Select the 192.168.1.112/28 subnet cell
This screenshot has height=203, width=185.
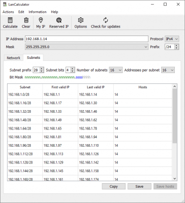point(25,154)
